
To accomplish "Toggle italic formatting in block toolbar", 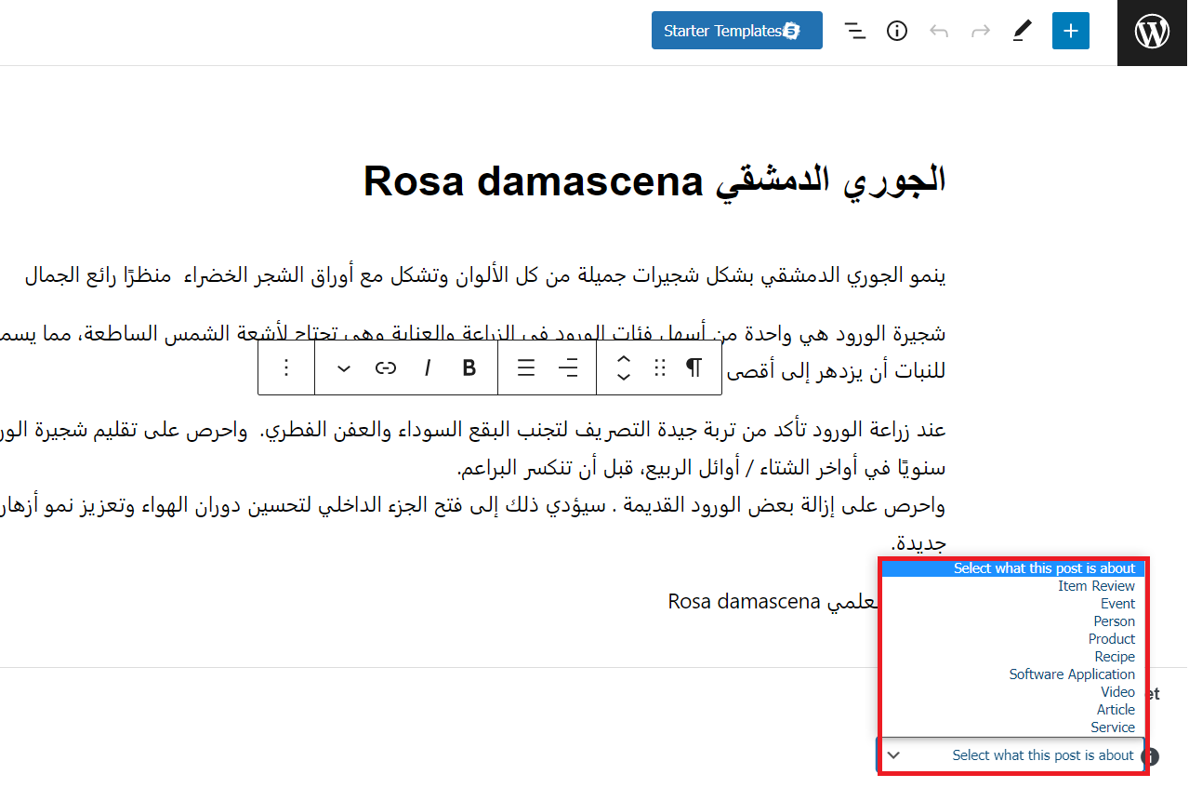I will 428,368.
